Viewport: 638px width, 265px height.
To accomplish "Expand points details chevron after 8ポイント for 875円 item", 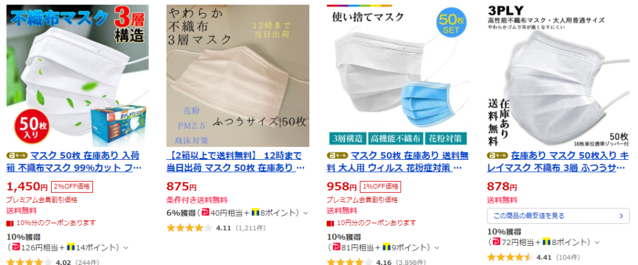I will [305, 213].
